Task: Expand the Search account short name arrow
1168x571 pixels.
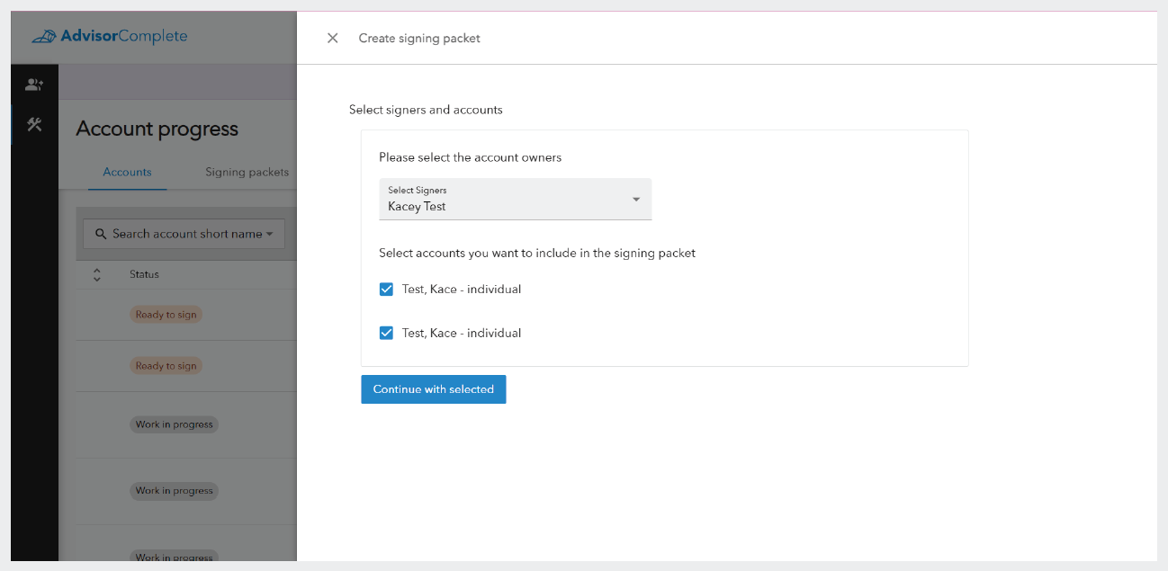Action: click(x=270, y=235)
